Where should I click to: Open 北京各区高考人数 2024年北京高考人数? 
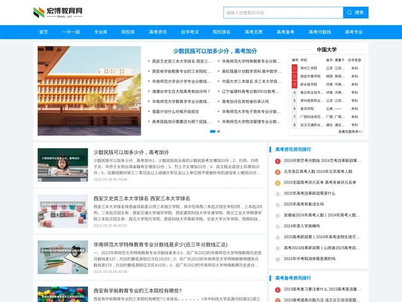click(318, 172)
